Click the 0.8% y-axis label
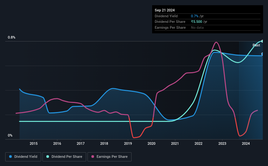 coord(11,37)
